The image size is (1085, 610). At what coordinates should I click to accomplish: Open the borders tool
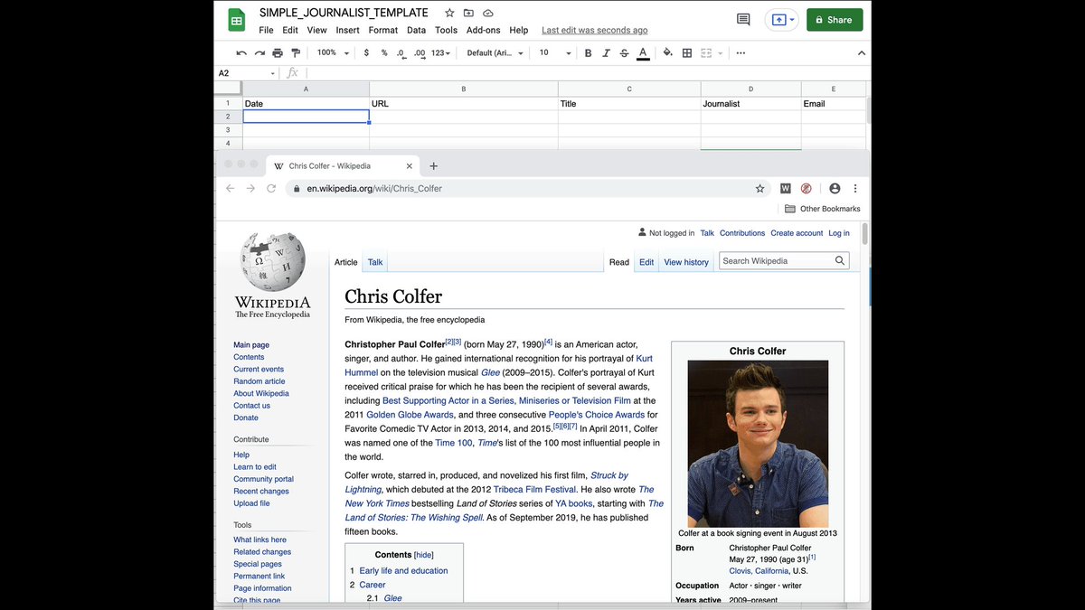click(x=687, y=53)
